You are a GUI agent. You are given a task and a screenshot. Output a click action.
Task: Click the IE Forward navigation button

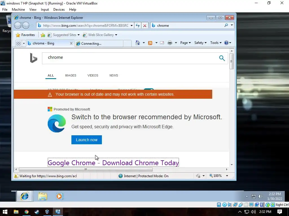[x=26, y=25]
